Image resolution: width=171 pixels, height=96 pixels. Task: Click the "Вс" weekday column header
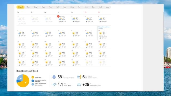(99, 12)
